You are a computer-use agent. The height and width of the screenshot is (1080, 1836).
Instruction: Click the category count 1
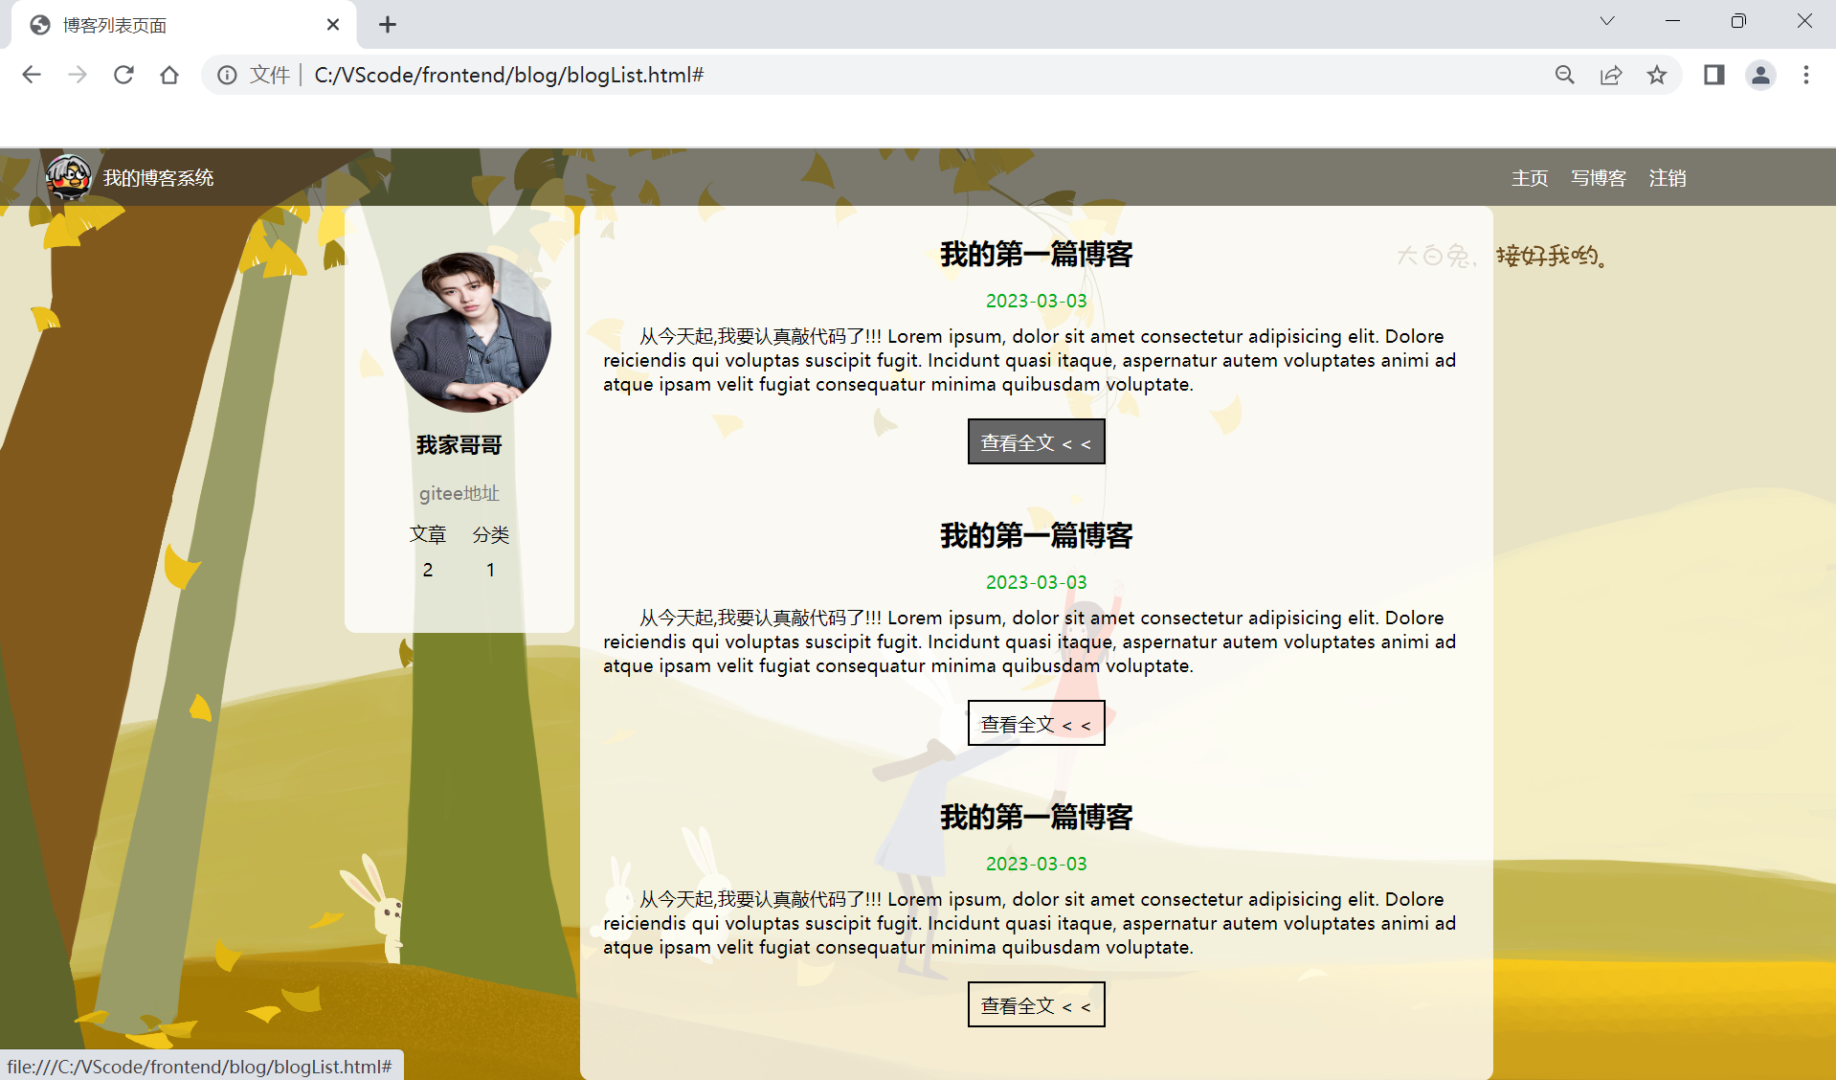point(491,570)
